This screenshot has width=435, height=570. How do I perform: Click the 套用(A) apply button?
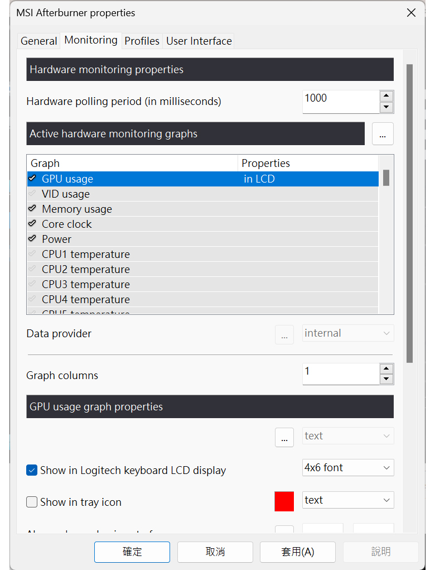pos(297,552)
